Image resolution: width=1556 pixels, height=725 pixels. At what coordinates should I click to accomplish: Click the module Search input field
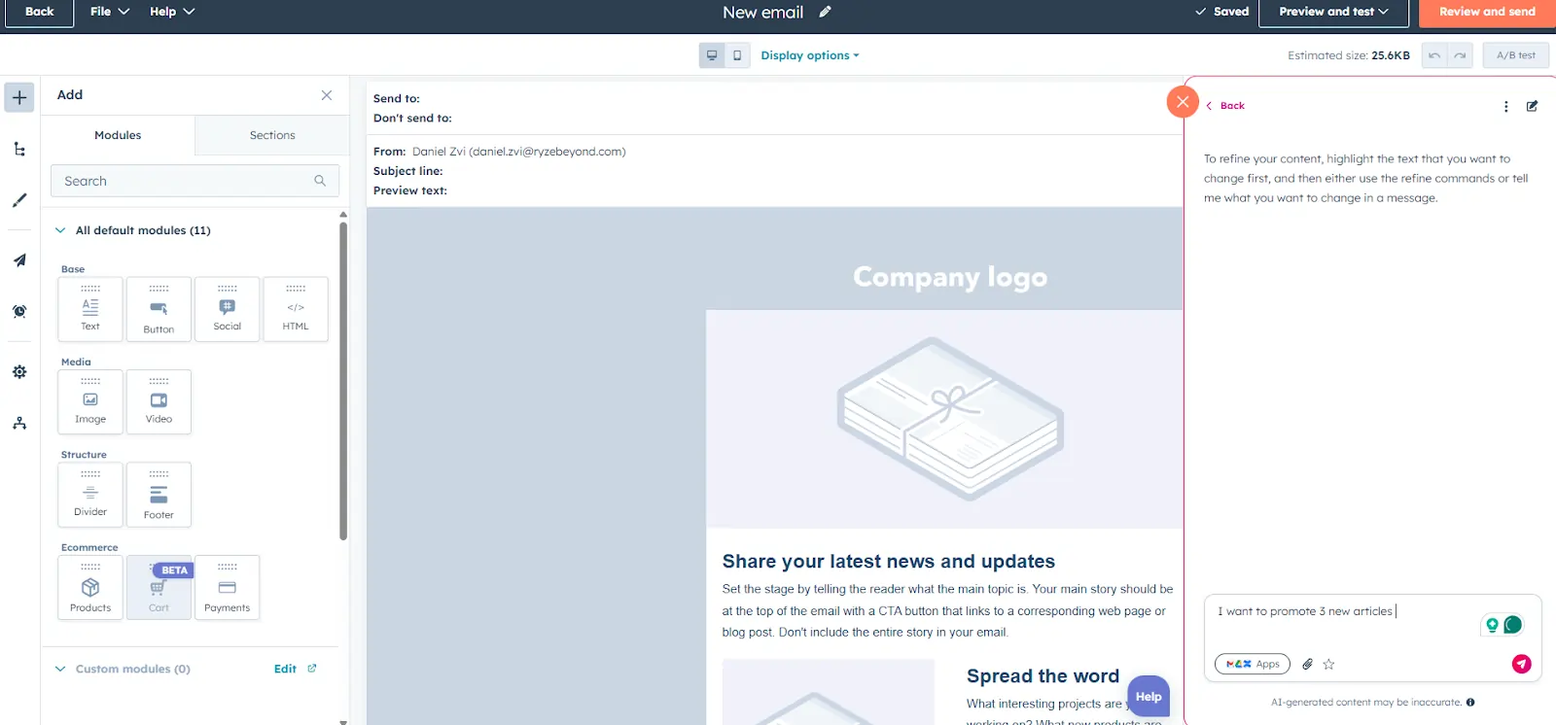194,181
